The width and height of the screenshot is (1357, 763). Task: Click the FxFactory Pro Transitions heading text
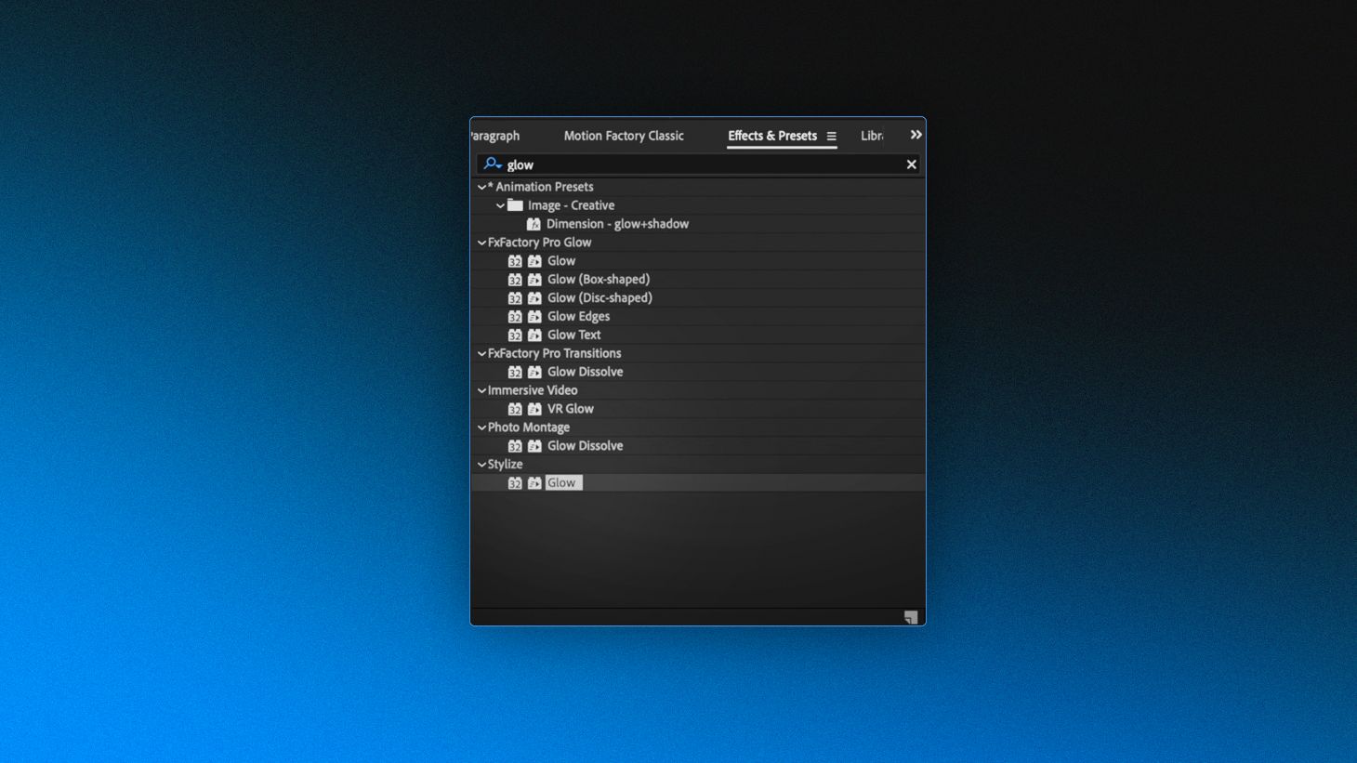coord(554,353)
